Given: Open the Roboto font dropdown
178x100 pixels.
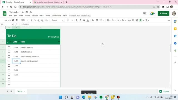Looking at the screenshot, I should (x=58, y=20).
